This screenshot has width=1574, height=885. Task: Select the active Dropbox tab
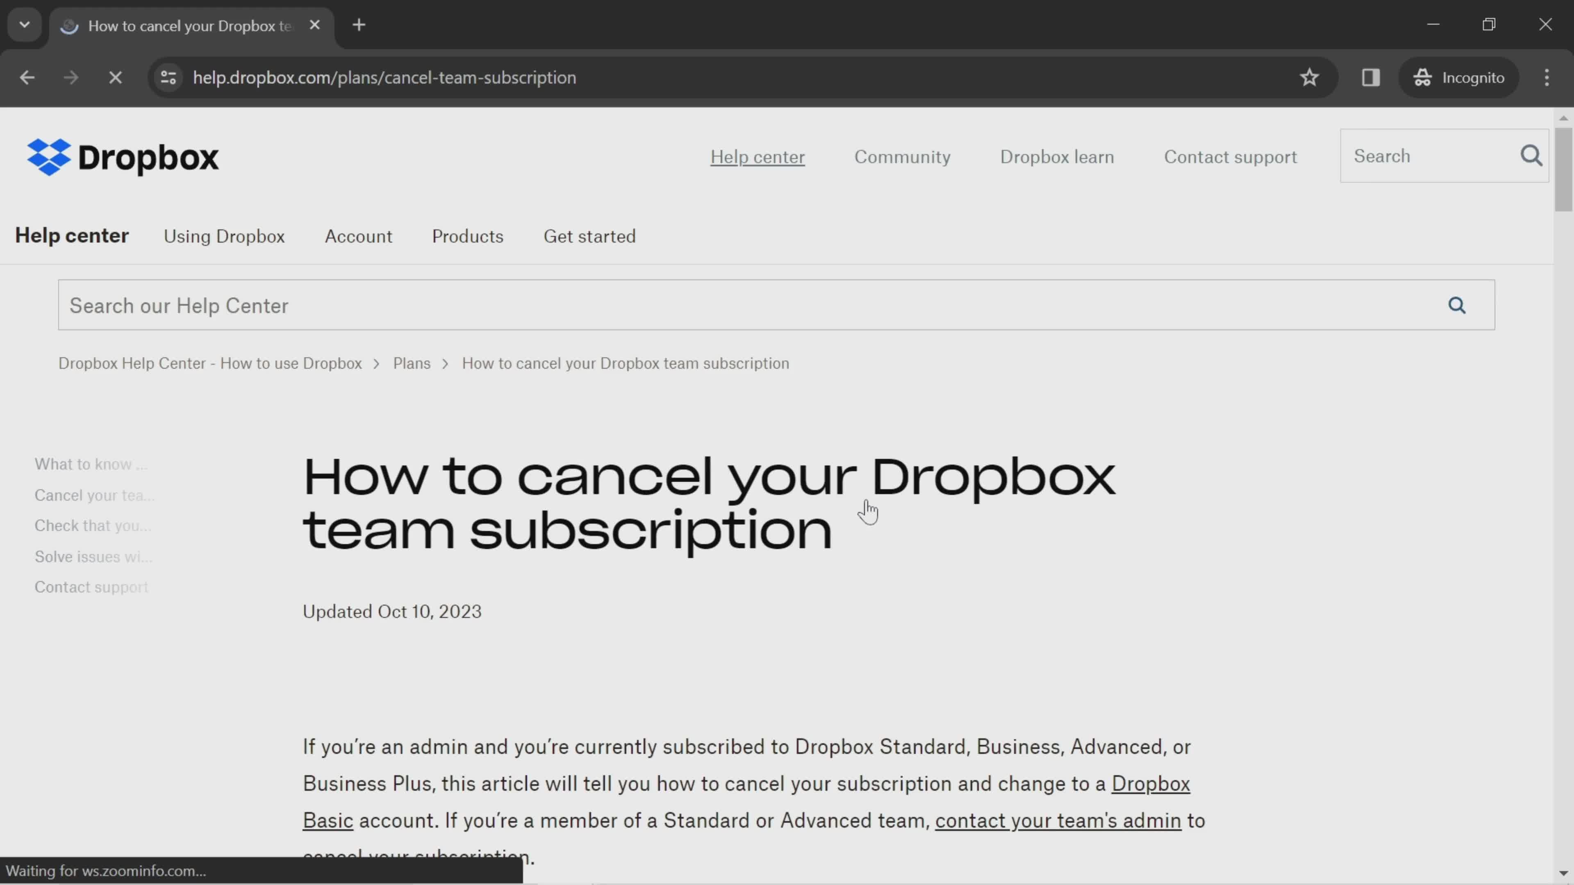pyautogui.click(x=191, y=26)
